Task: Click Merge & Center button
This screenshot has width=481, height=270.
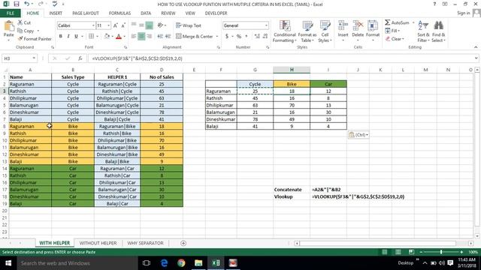Action: [x=195, y=37]
